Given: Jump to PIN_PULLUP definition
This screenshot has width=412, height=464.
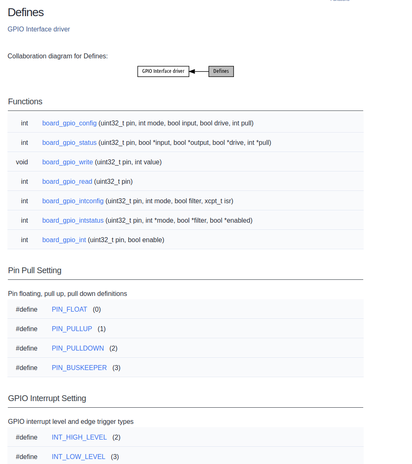Looking at the screenshot, I should [72, 329].
